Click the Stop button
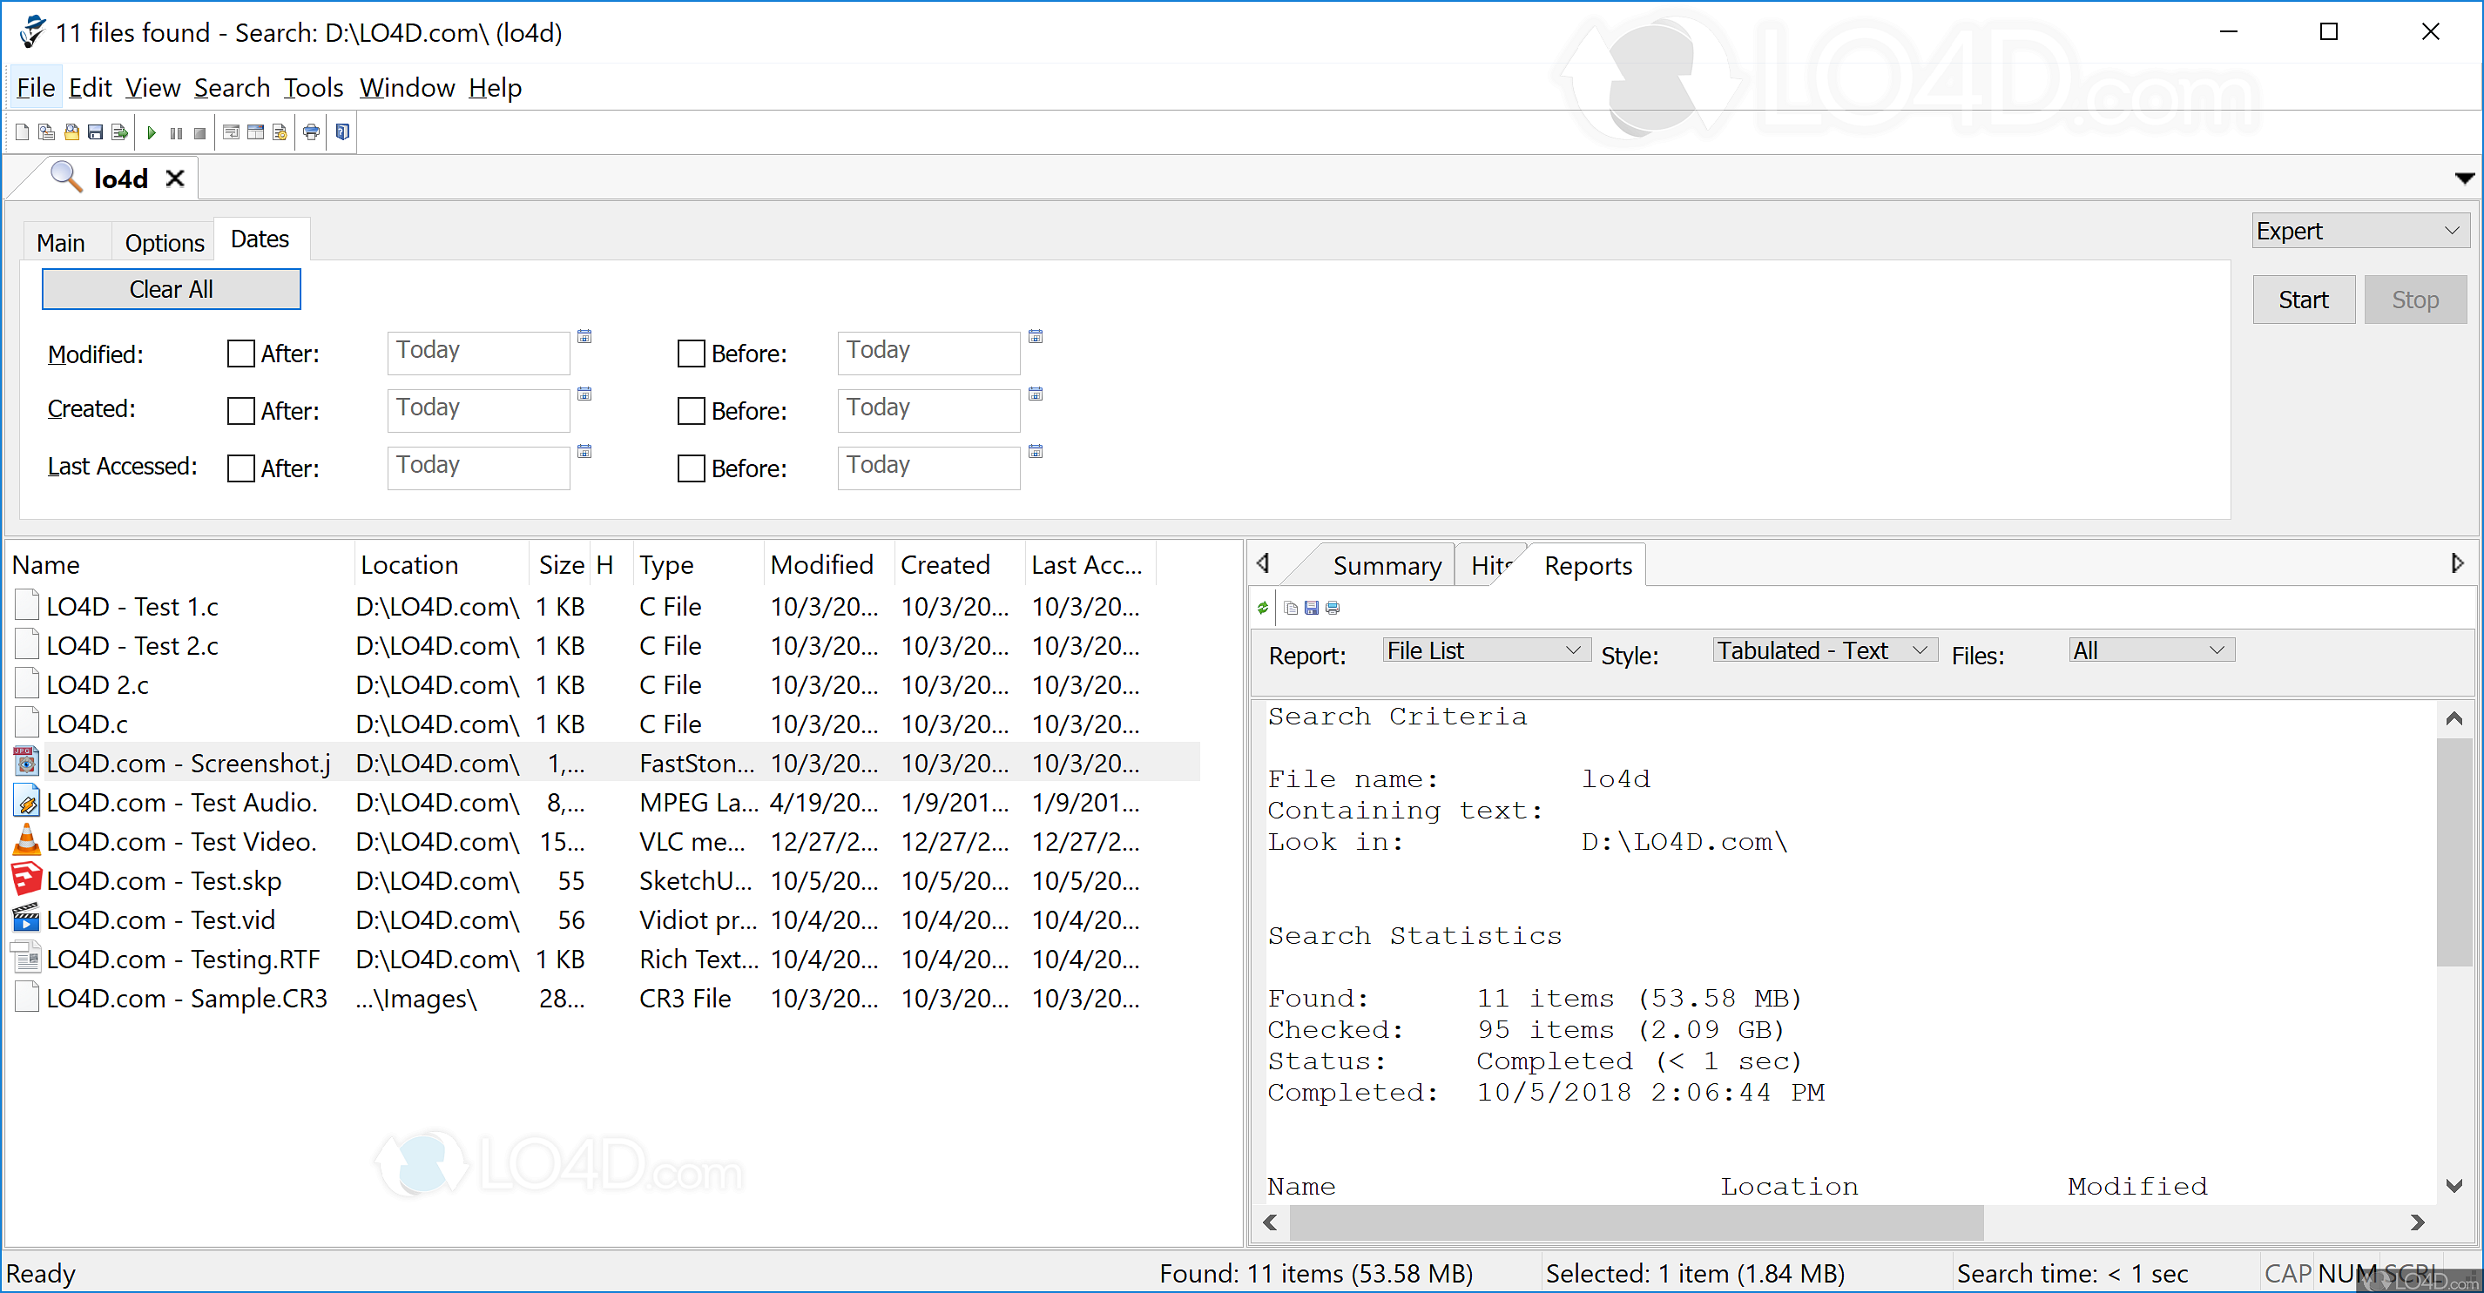This screenshot has width=2484, height=1293. click(x=2415, y=300)
